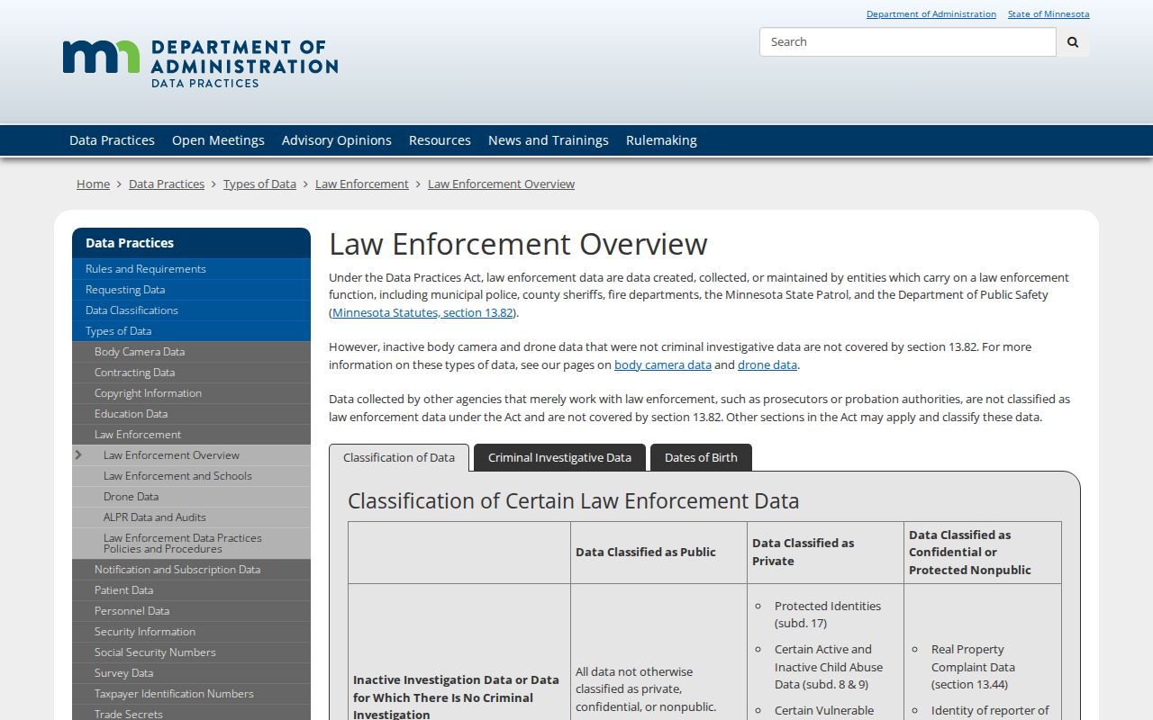Switch to Criminal Investigative Data tab
This screenshot has height=720, width=1153.
[x=559, y=457]
